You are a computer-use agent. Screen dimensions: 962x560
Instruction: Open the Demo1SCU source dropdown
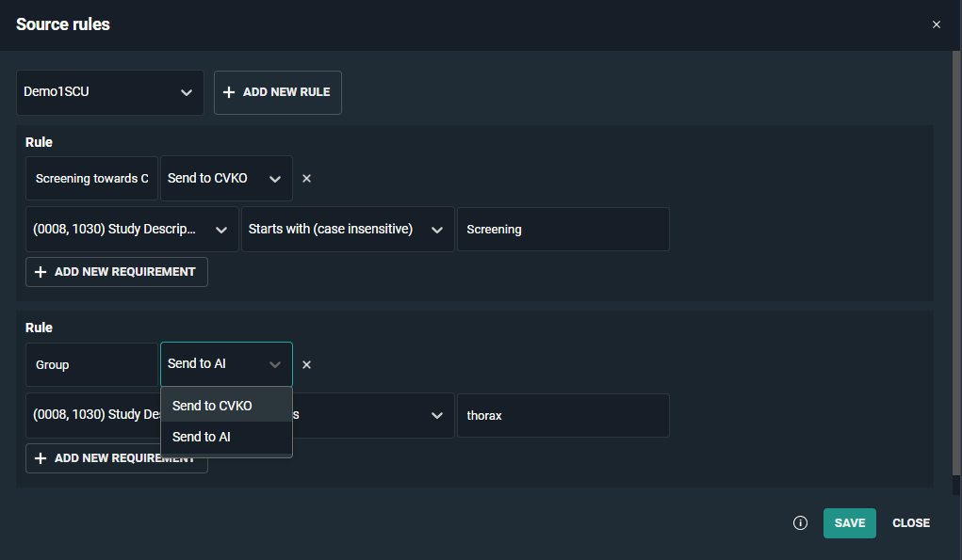pos(110,92)
